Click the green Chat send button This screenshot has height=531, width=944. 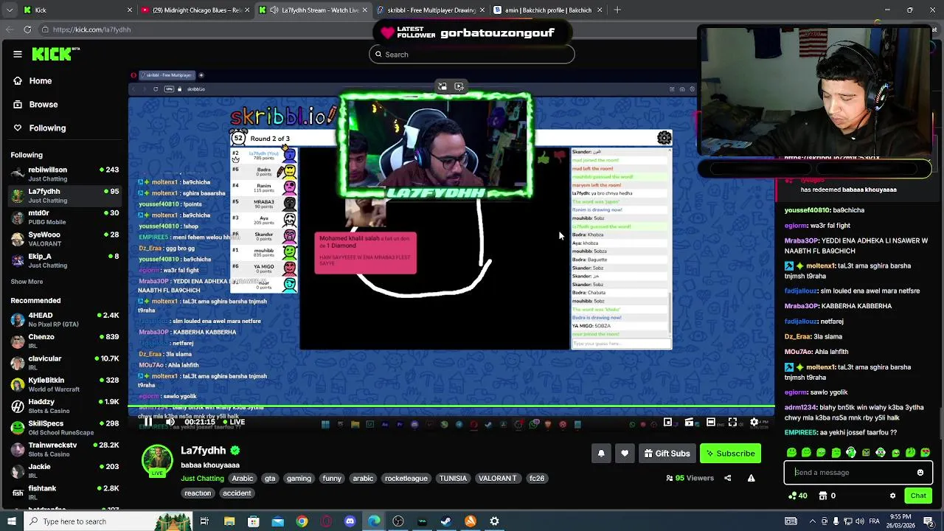click(x=918, y=496)
